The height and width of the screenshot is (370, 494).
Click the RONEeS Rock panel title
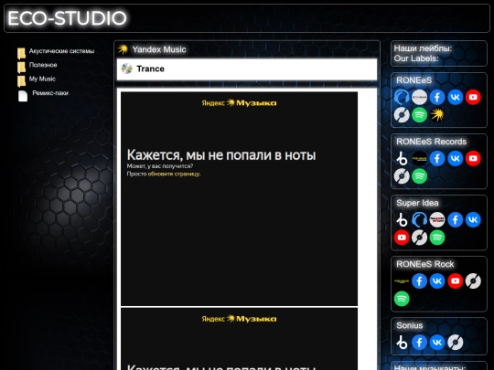click(x=425, y=264)
